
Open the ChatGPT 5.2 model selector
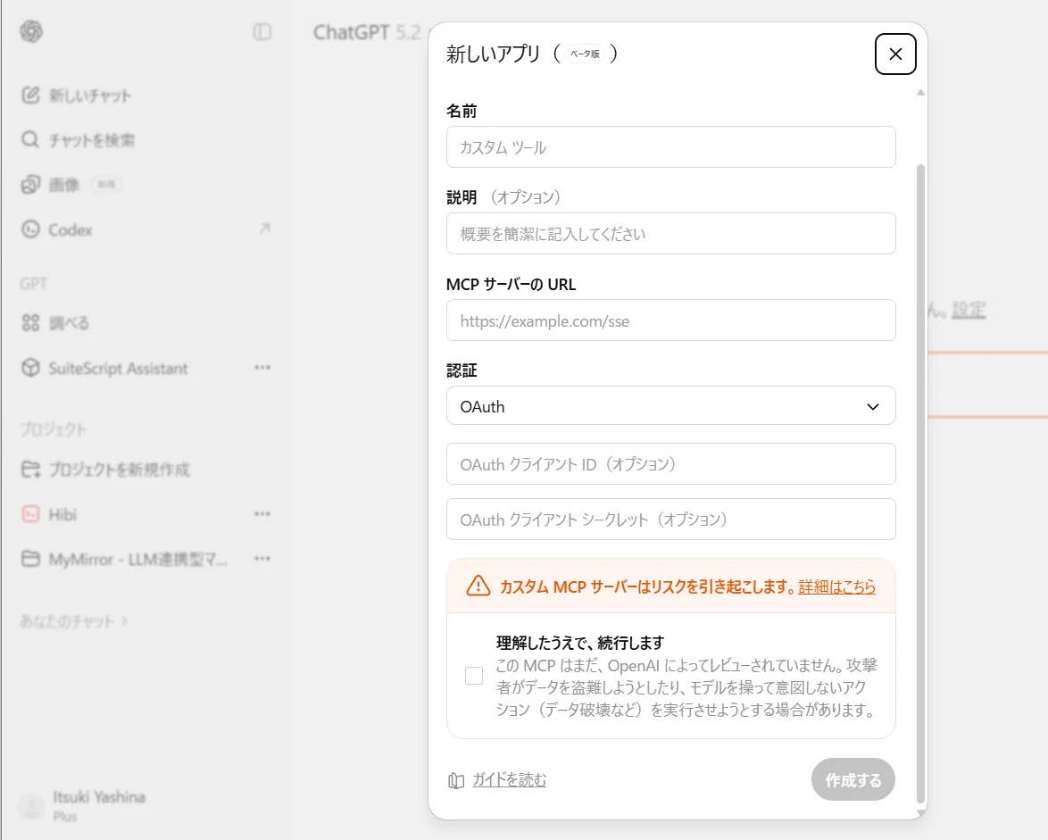[367, 32]
